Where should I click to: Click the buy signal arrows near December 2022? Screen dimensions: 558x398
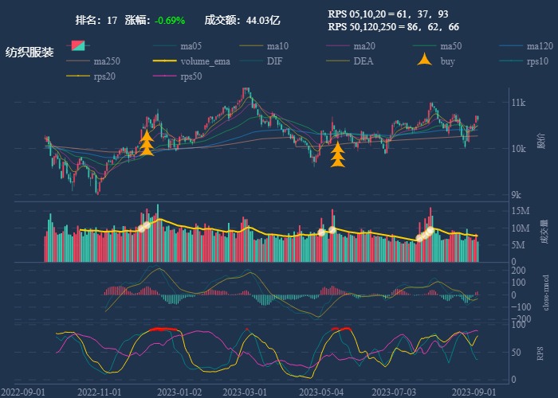tap(147, 143)
